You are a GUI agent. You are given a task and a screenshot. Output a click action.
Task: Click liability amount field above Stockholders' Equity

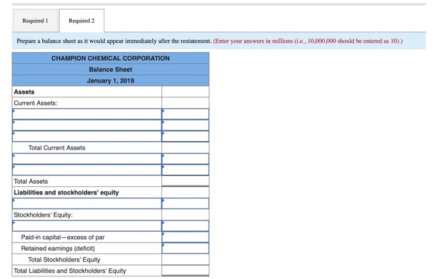click(185, 203)
